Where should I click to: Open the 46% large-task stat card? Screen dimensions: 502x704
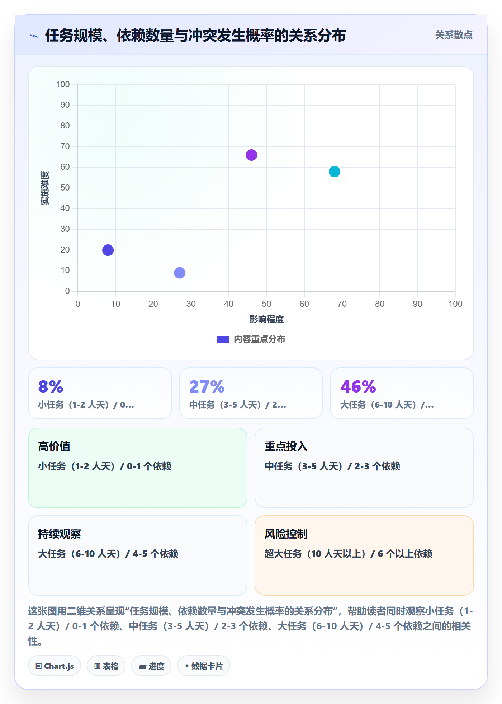(x=402, y=393)
